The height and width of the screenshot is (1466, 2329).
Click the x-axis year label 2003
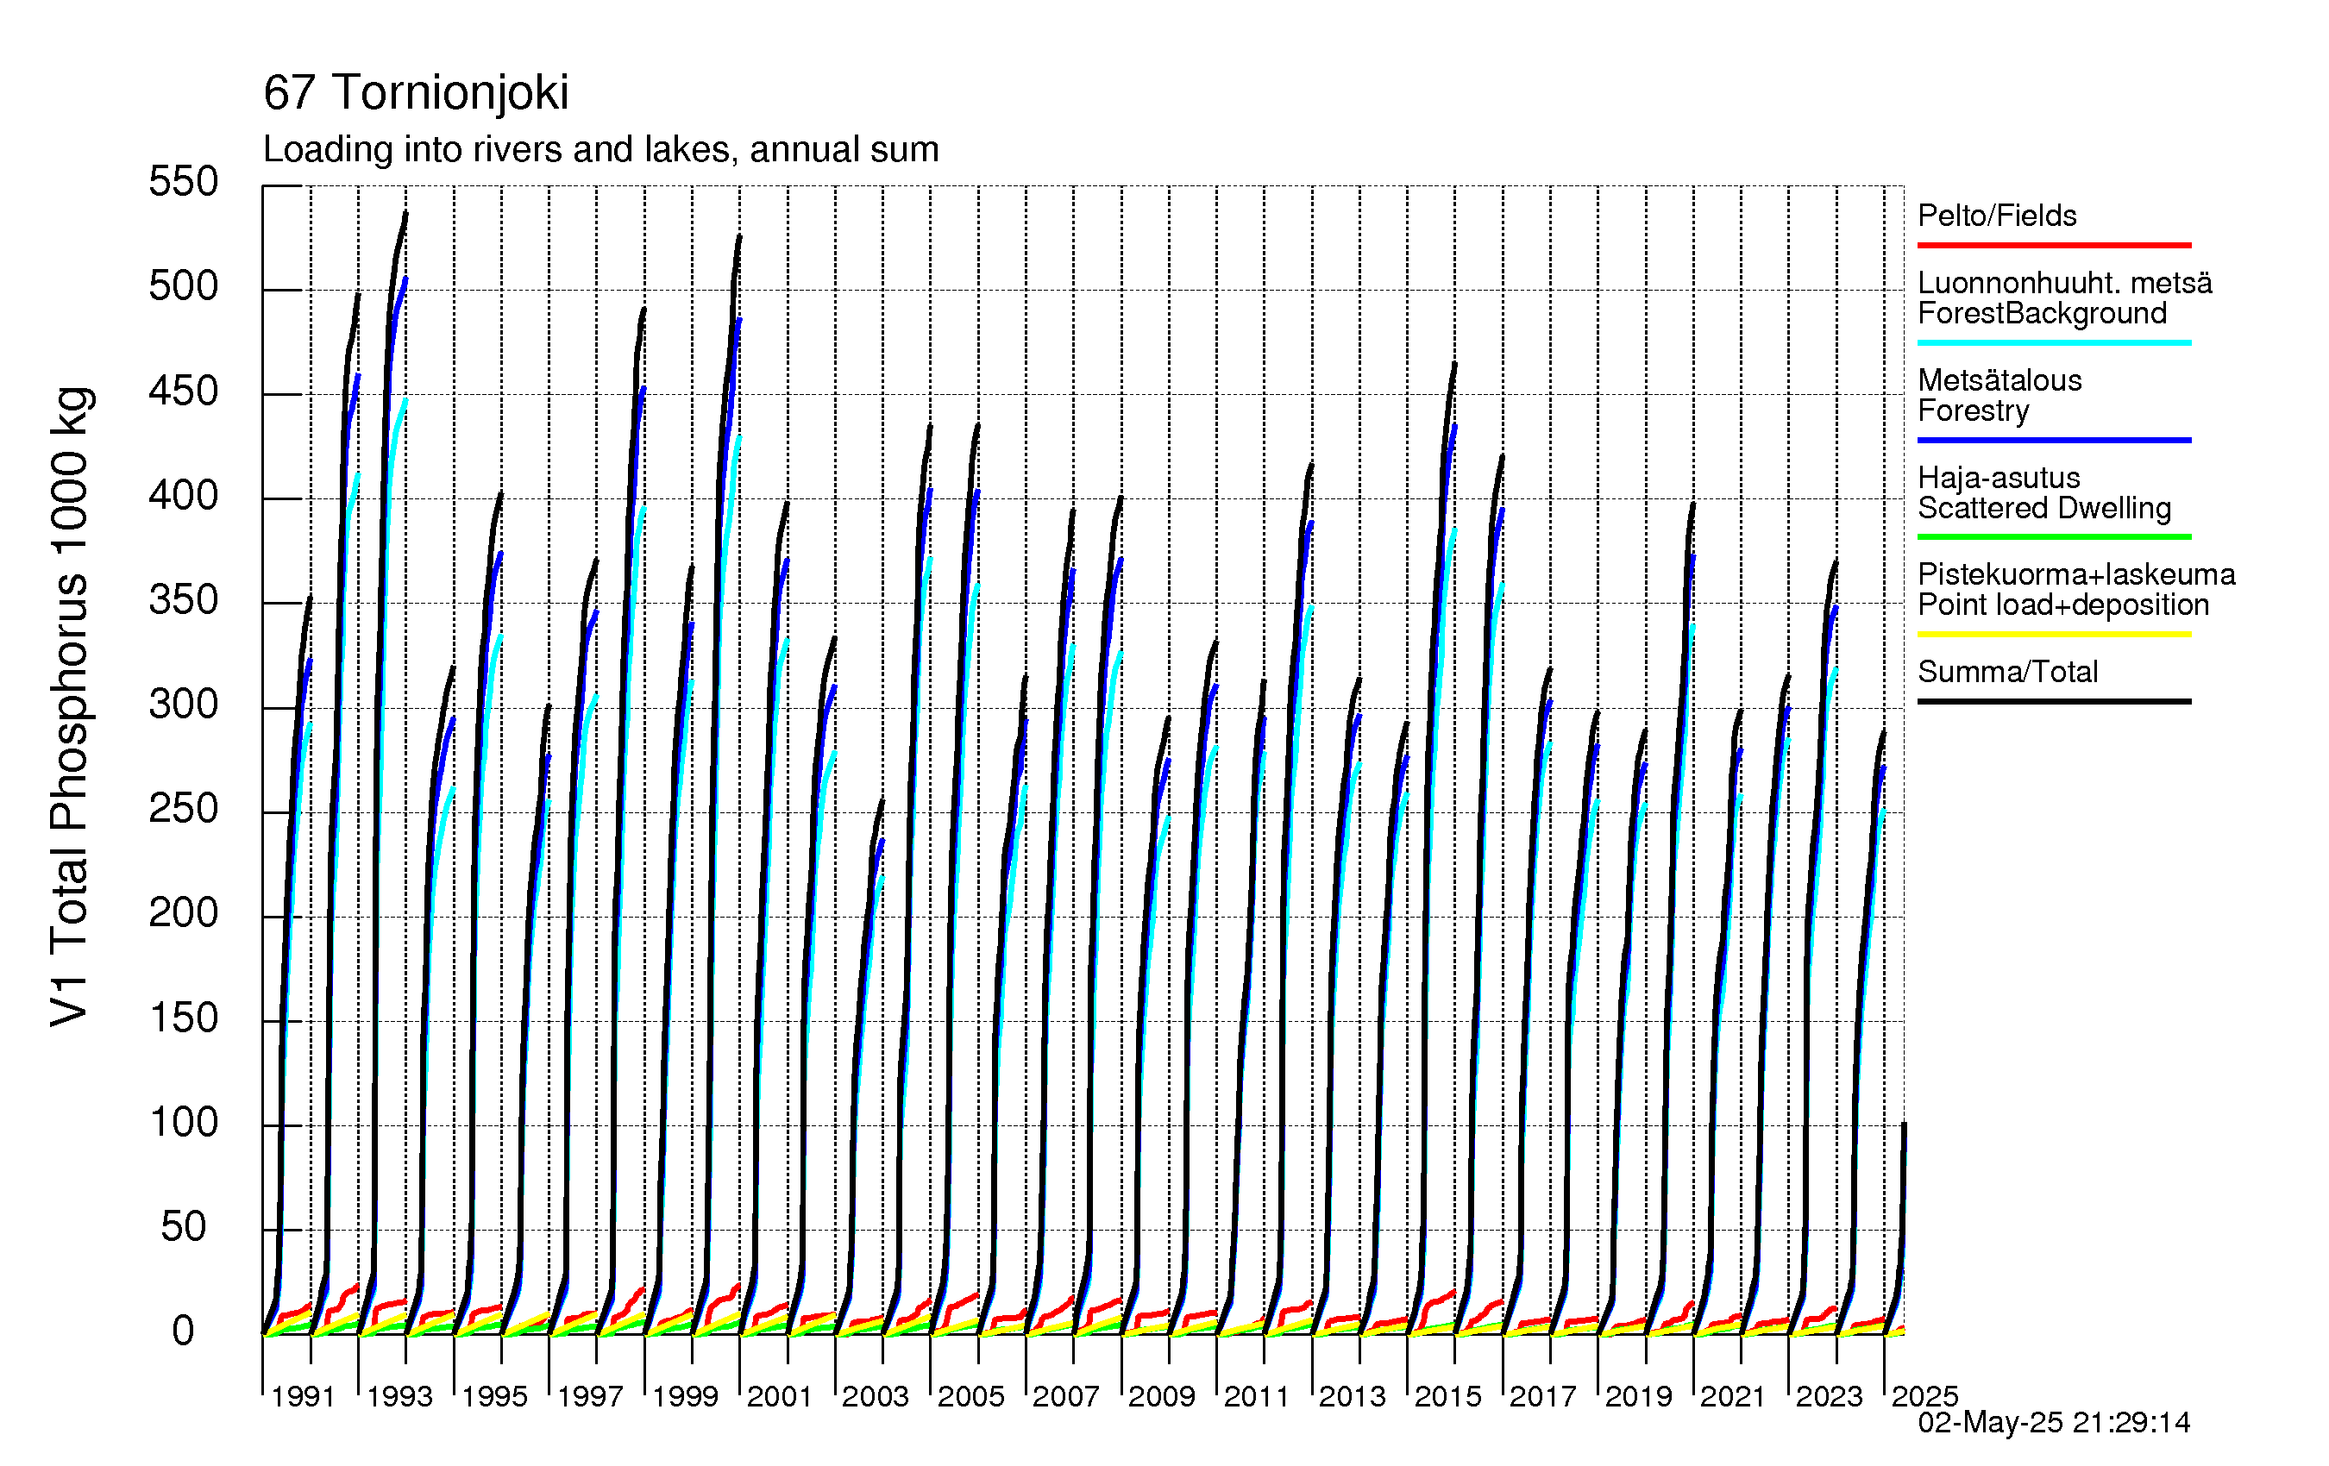[876, 1396]
